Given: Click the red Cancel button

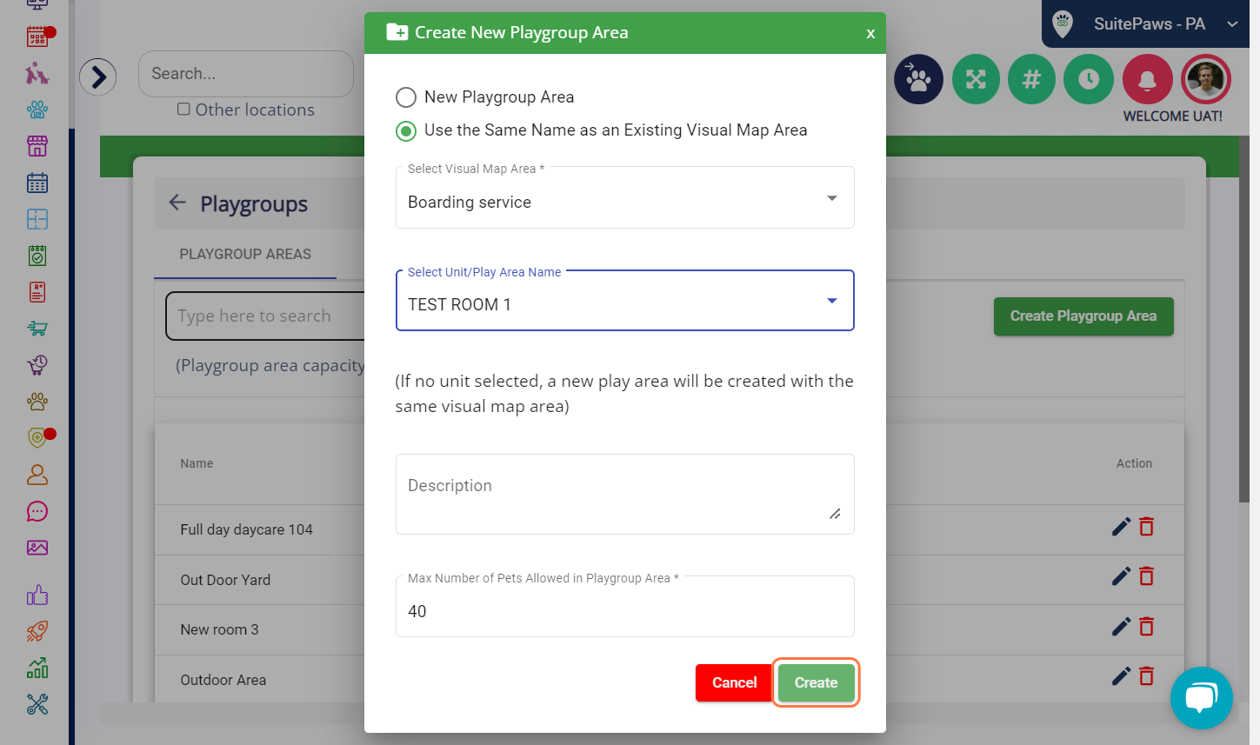Looking at the screenshot, I should point(734,682).
